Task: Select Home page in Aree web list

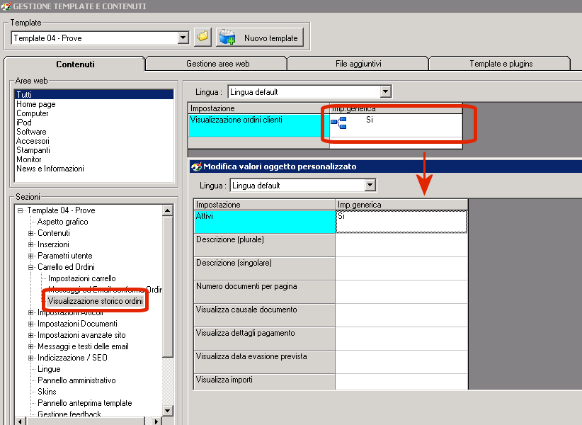Action: point(36,104)
